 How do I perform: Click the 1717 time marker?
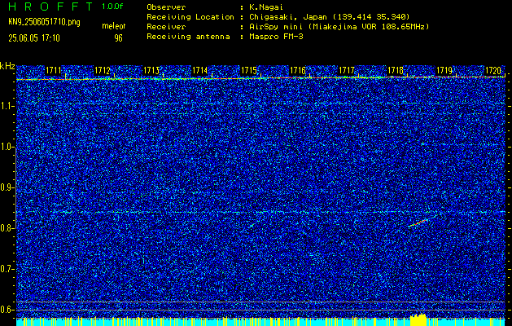pyautogui.click(x=347, y=70)
